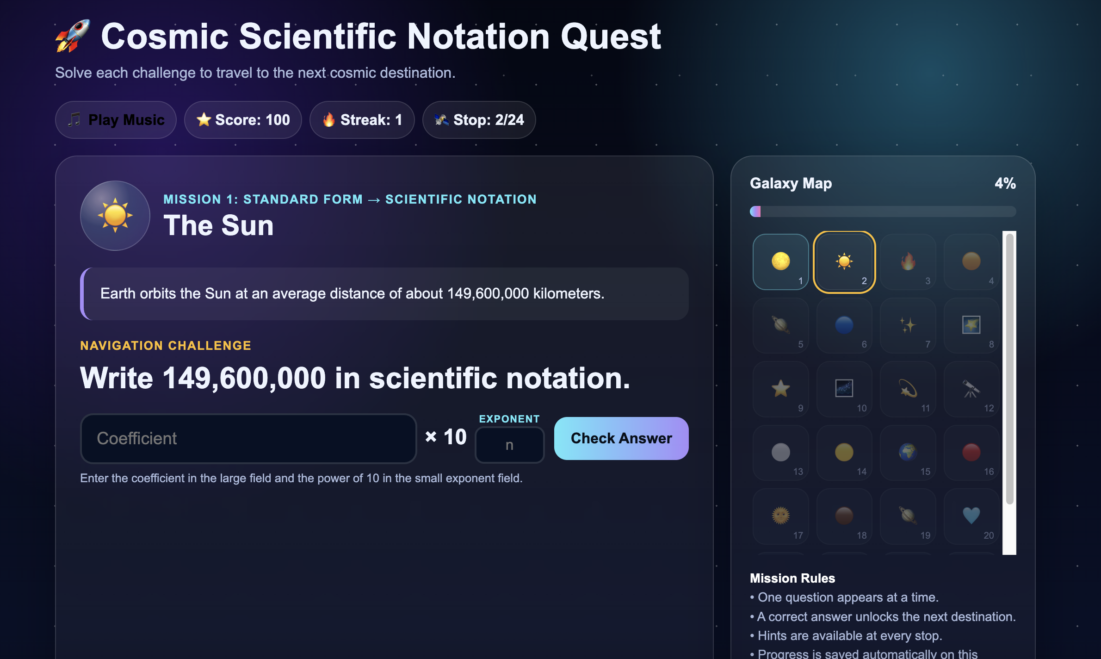Open the Earth globe tile 15
Image resolution: width=1101 pixels, height=659 pixels.
(908, 453)
